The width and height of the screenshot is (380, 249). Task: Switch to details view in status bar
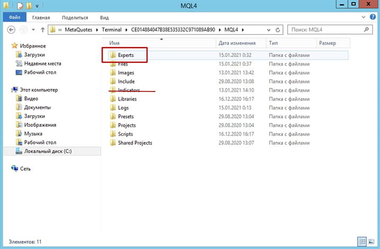click(361, 241)
